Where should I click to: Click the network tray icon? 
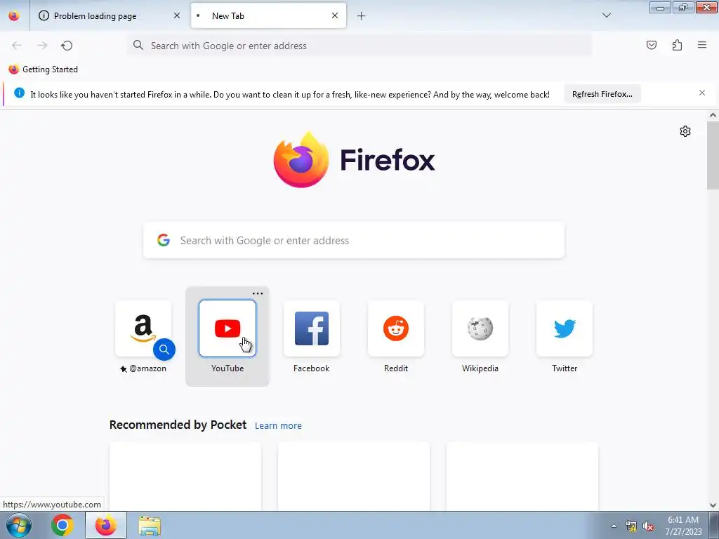coord(631,526)
